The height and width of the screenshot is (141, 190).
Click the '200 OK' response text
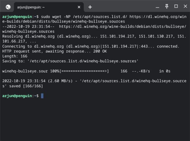pos(100,51)
